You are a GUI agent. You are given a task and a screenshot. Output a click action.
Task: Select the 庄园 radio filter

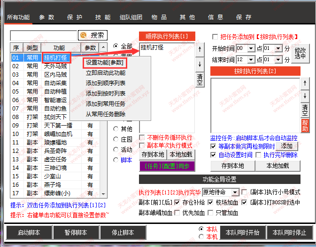click(116, 139)
